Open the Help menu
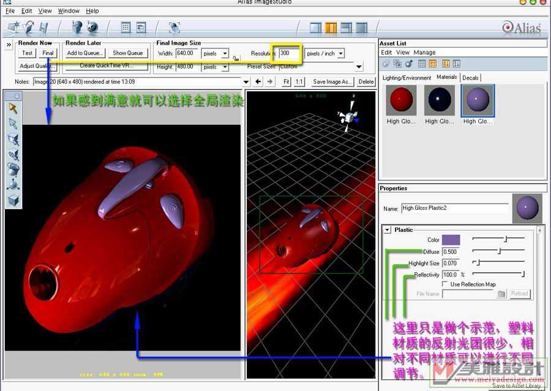 pos(92,11)
